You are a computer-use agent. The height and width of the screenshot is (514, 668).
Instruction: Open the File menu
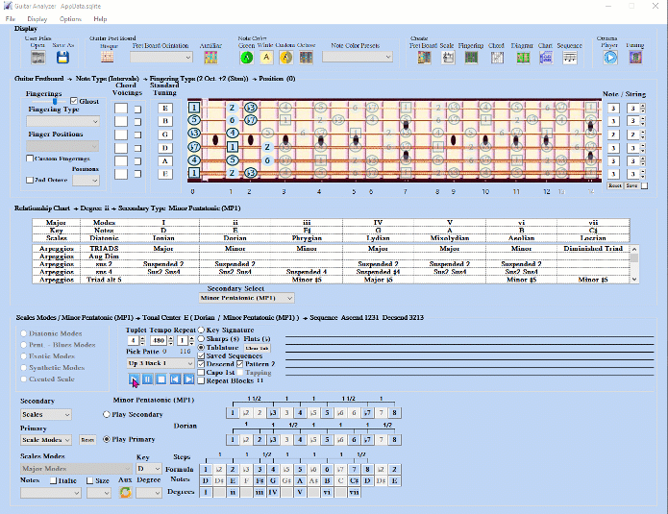coord(11,19)
